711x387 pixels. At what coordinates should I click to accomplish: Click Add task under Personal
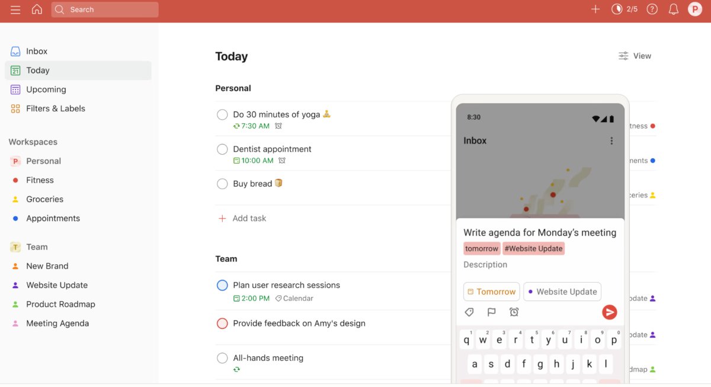click(242, 218)
